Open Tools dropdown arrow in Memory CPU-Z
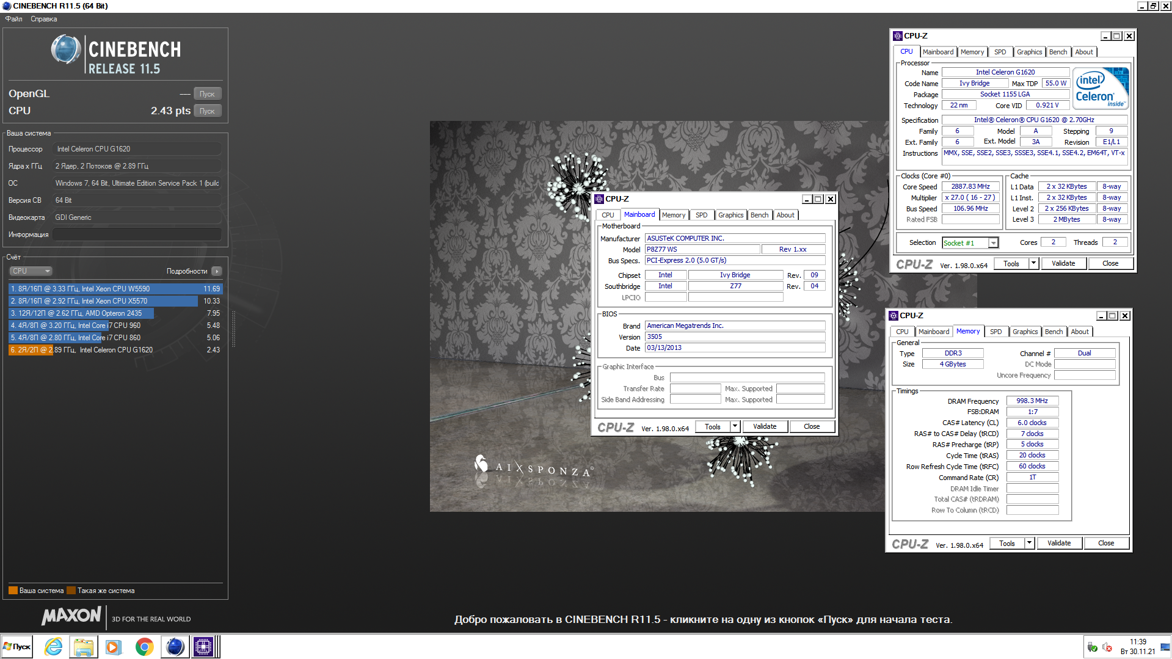Screen dimensions: 1172x659 point(1030,544)
